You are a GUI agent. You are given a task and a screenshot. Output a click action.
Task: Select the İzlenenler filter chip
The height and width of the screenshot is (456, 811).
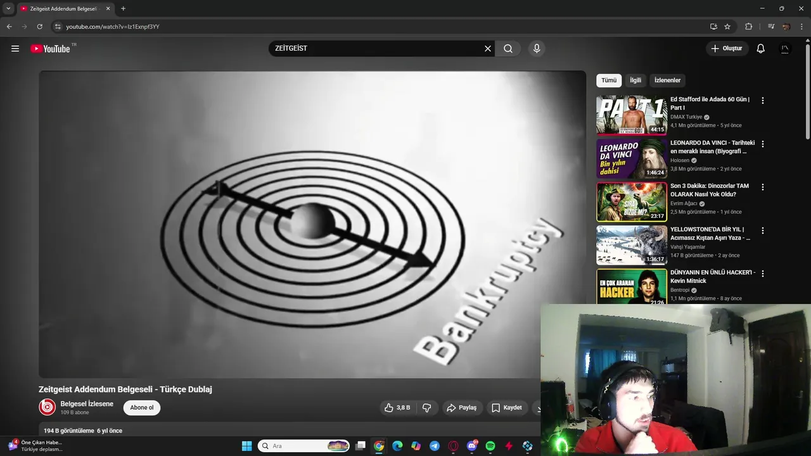click(x=667, y=80)
